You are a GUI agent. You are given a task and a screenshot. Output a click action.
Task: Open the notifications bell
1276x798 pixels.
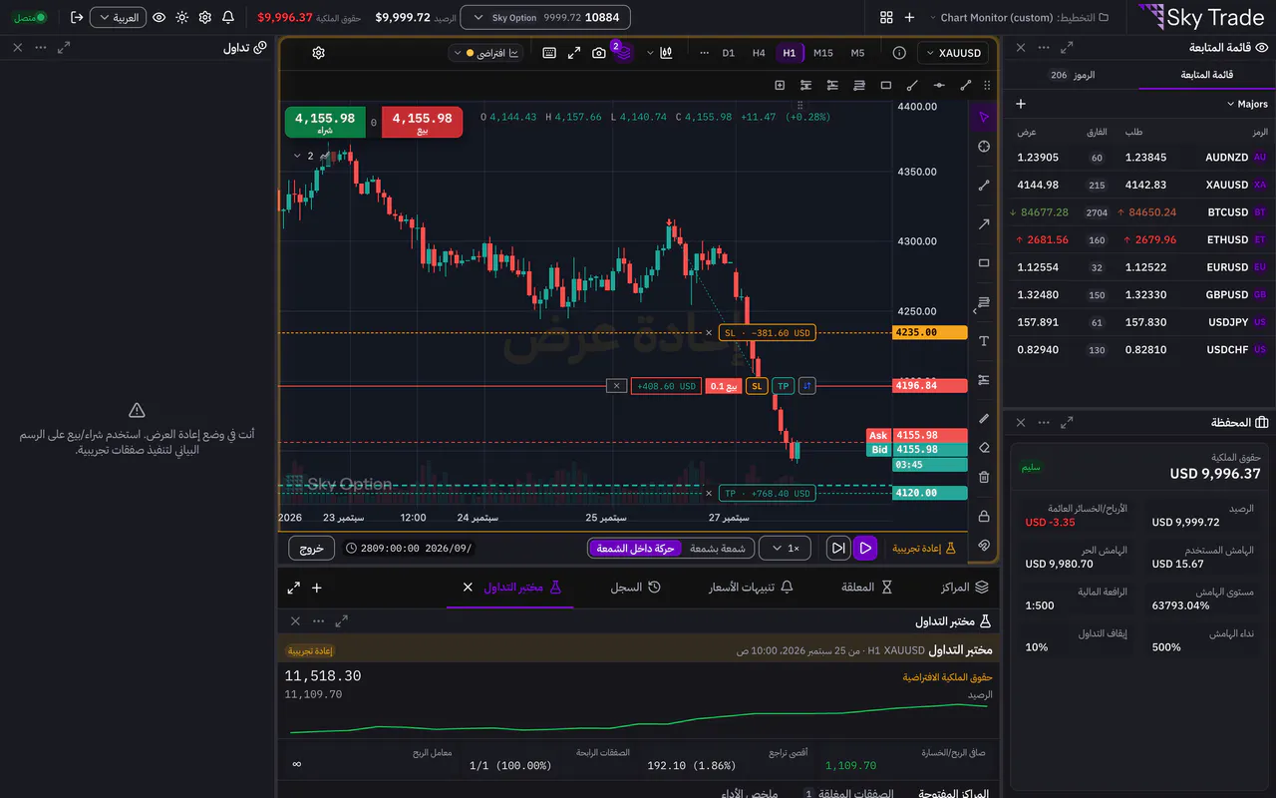click(x=228, y=18)
